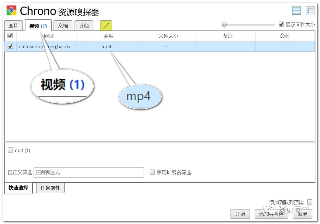
Task: Check the mp4 (1) filter checkbox
Action: click(x=10, y=150)
